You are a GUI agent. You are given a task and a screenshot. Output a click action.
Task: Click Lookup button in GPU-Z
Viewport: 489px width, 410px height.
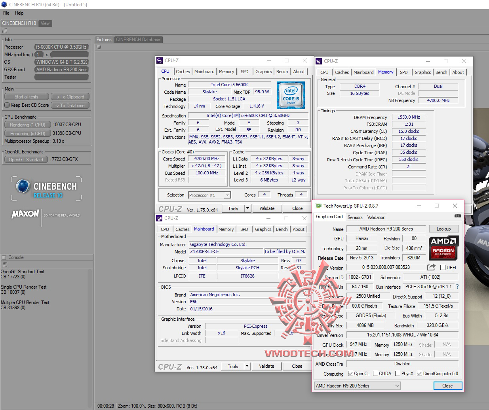click(x=443, y=229)
